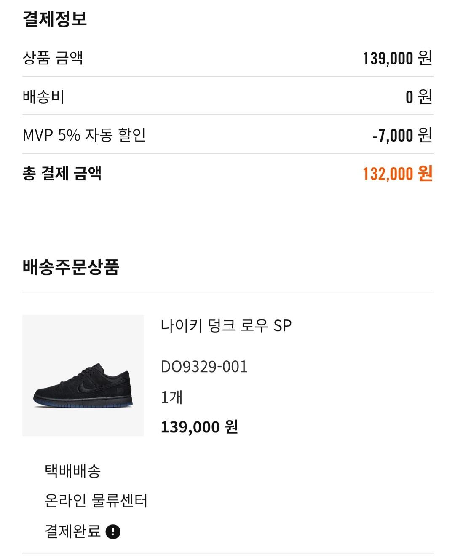455x558 pixels.
Task: Click the MVP 5% 자동 할인 label
Action: pos(84,135)
